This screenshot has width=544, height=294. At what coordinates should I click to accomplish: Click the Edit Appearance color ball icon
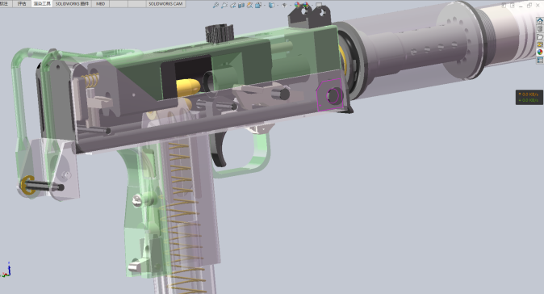(297, 5)
